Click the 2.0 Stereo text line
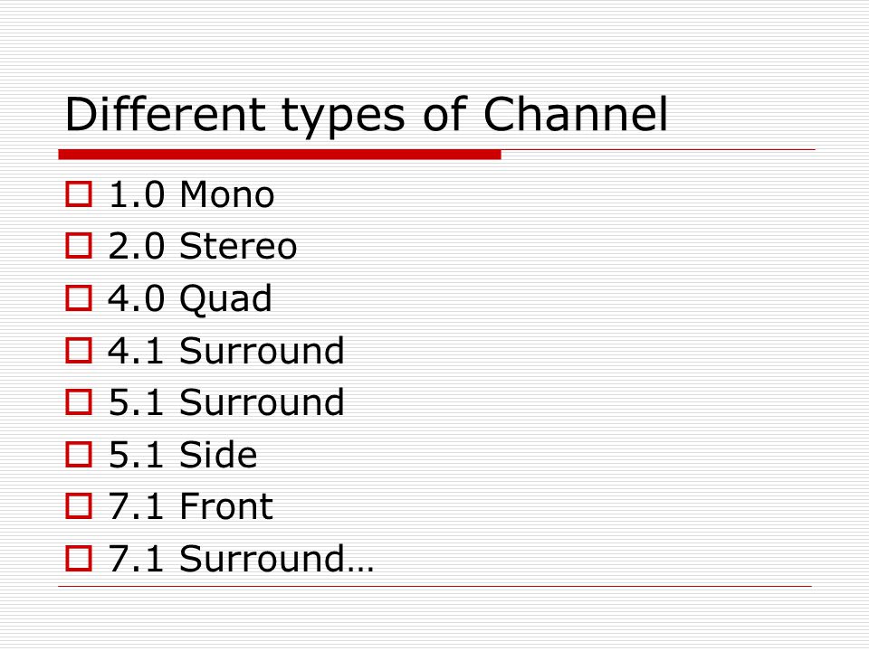869x651 pixels. coord(202,246)
